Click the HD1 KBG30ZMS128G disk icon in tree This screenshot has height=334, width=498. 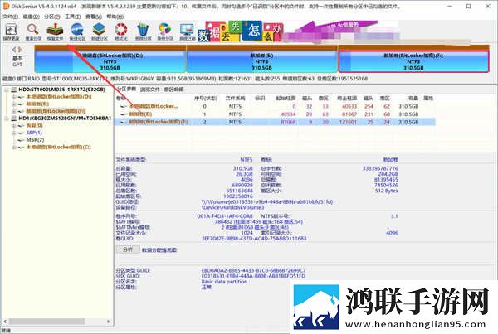(x=14, y=119)
